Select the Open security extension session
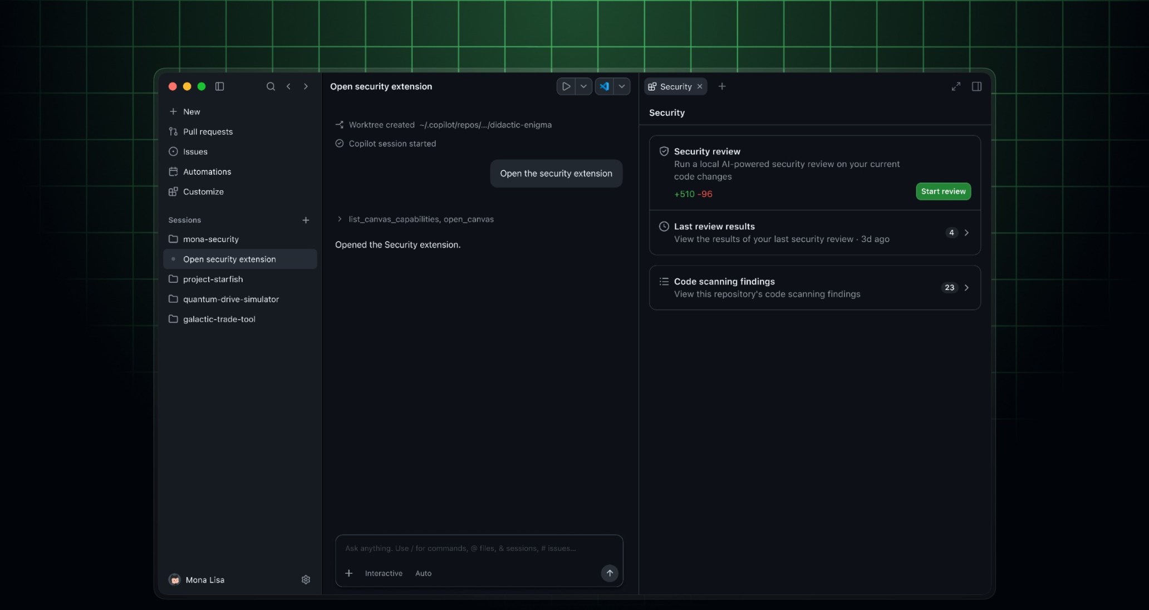Image resolution: width=1149 pixels, height=610 pixels. [x=240, y=259]
